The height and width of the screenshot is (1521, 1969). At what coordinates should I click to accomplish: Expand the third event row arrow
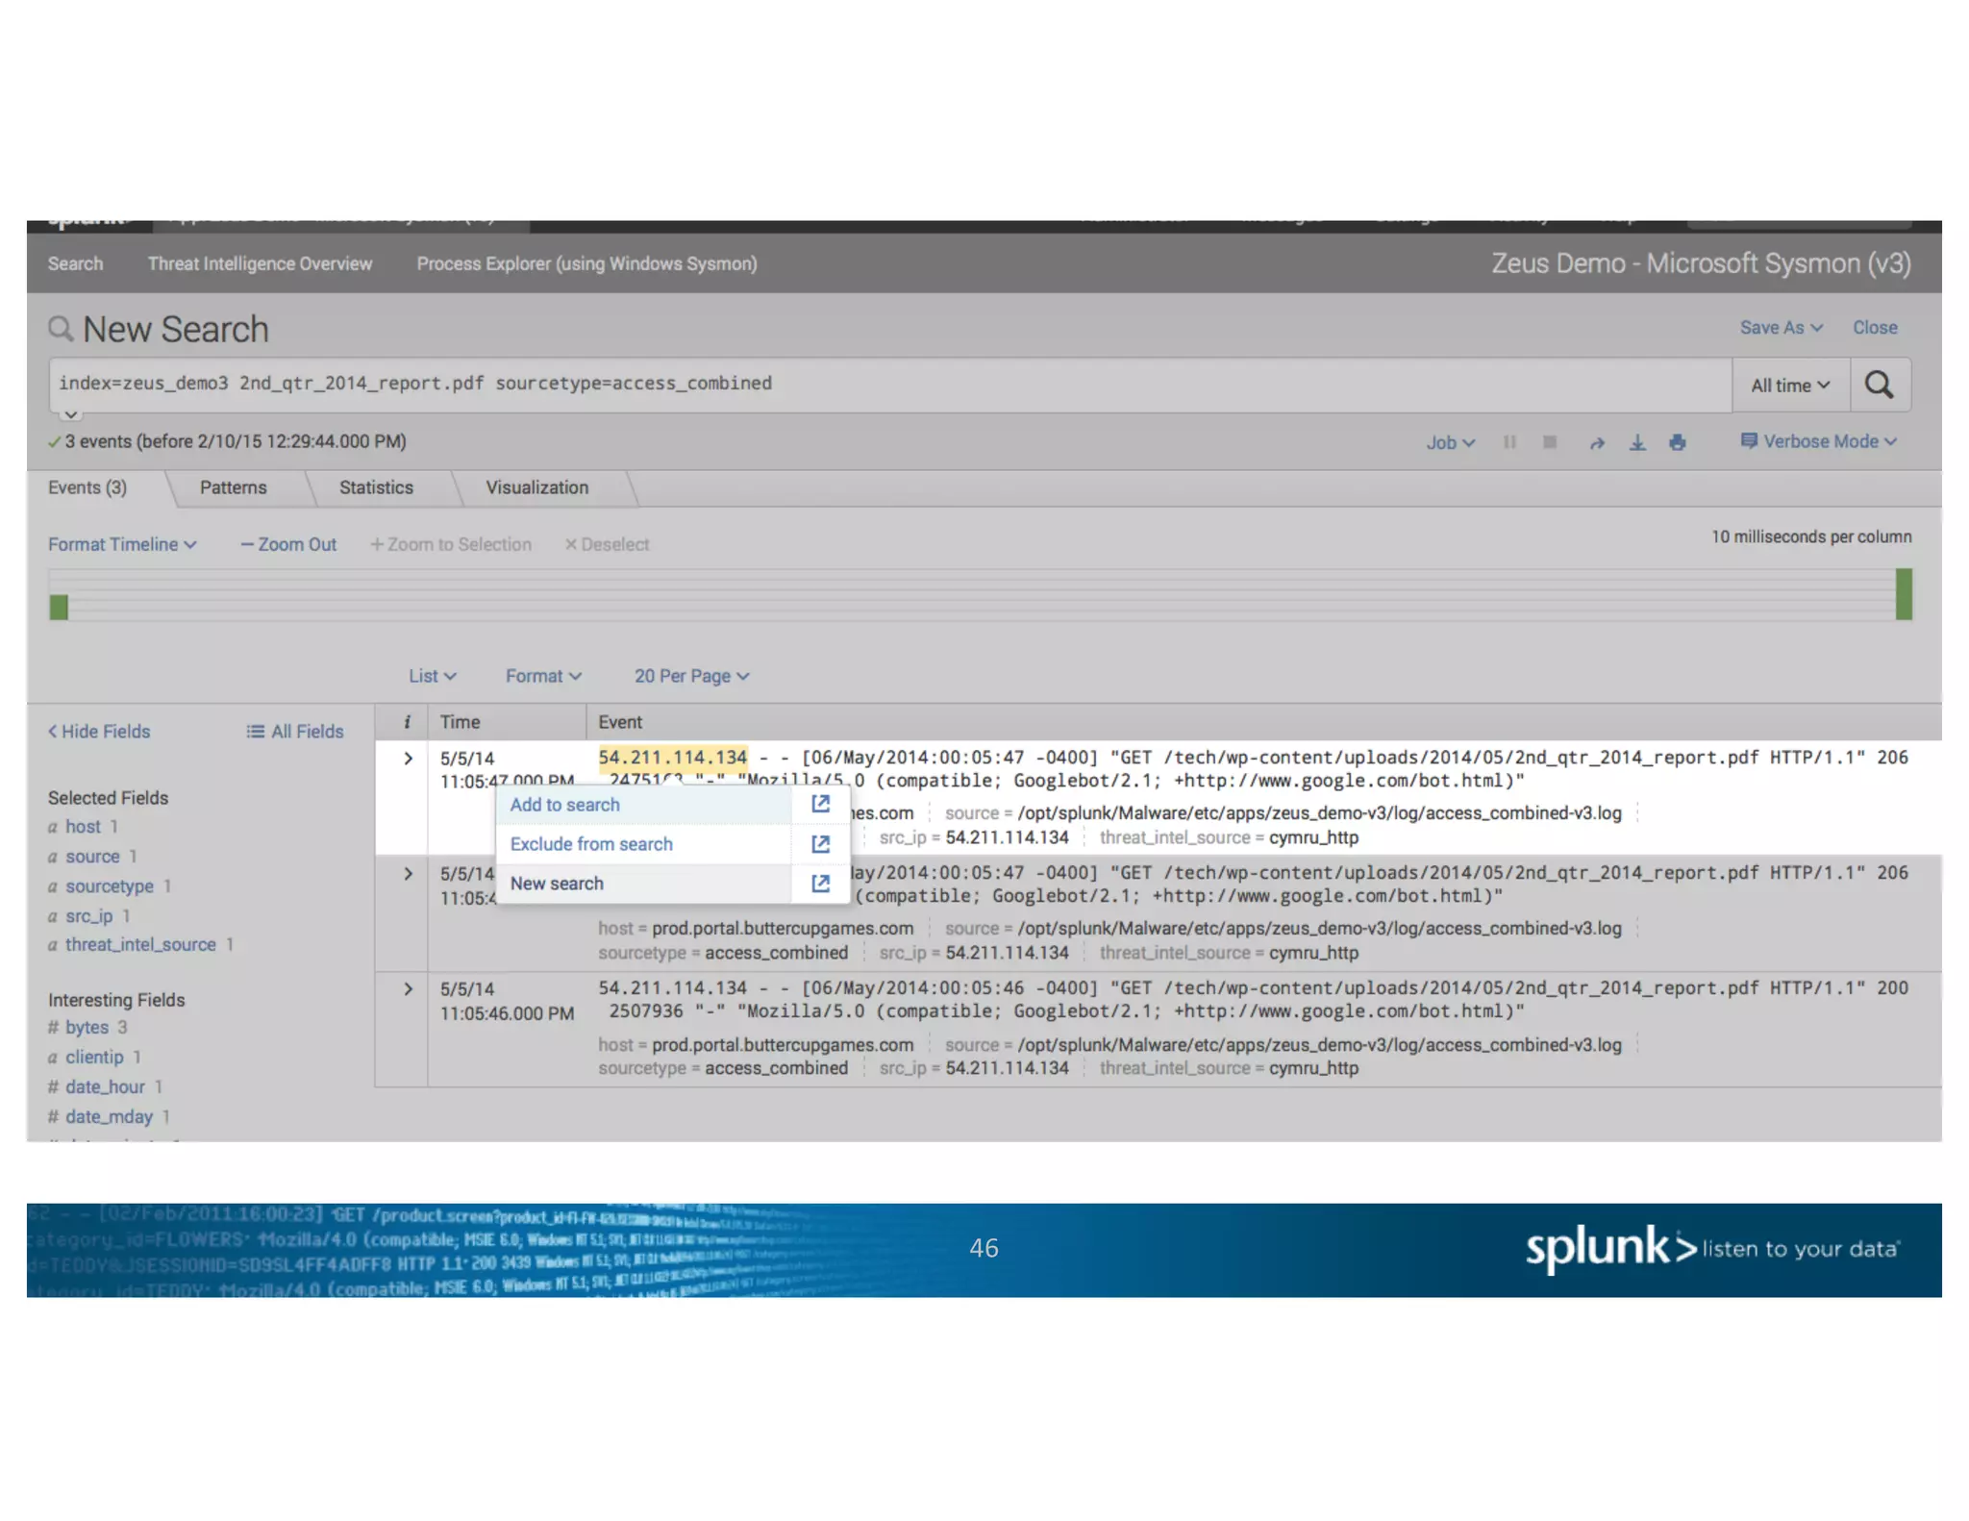coord(408,988)
